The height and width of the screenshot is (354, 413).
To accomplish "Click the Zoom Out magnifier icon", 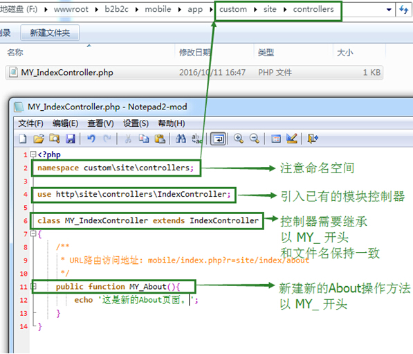I will tap(255, 139).
